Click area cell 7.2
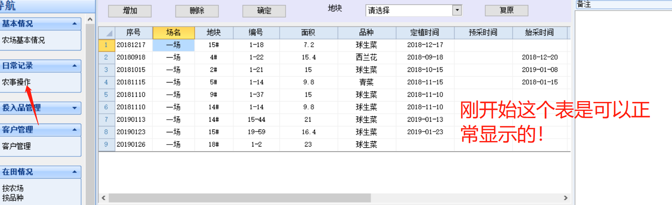 click(308, 45)
